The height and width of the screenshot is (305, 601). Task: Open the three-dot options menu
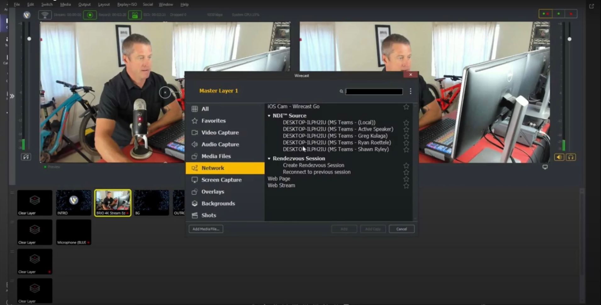410,91
